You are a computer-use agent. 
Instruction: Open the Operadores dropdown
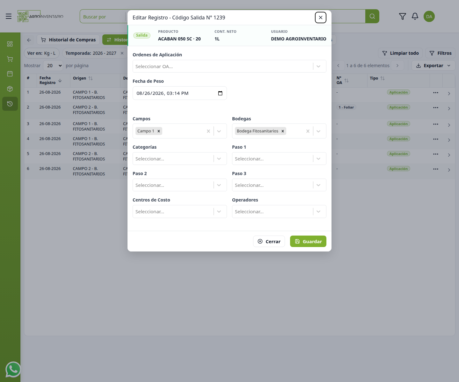coord(279,211)
